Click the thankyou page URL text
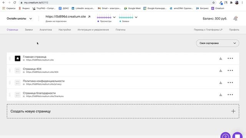The width and height of the screenshot is (246, 138). point(45,96)
